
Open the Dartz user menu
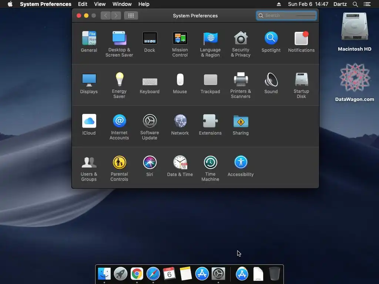(x=340, y=4)
